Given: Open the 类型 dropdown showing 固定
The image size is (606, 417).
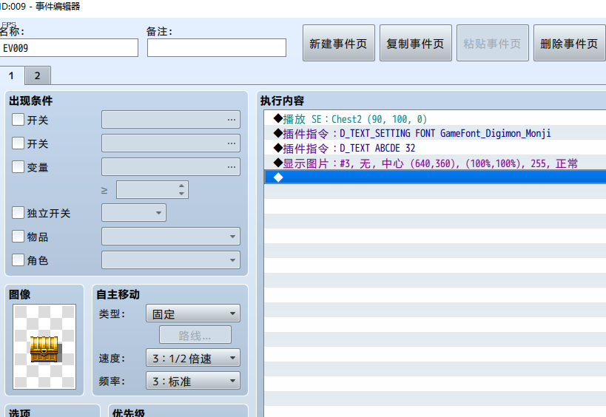Looking at the screenshot, I should coord(193,313).
